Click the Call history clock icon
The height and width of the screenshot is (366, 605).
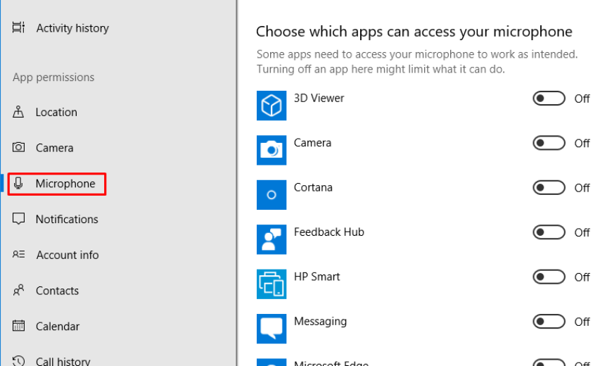[x=18, y=361]
